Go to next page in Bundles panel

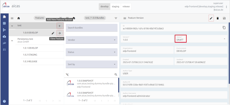point(108,101)
